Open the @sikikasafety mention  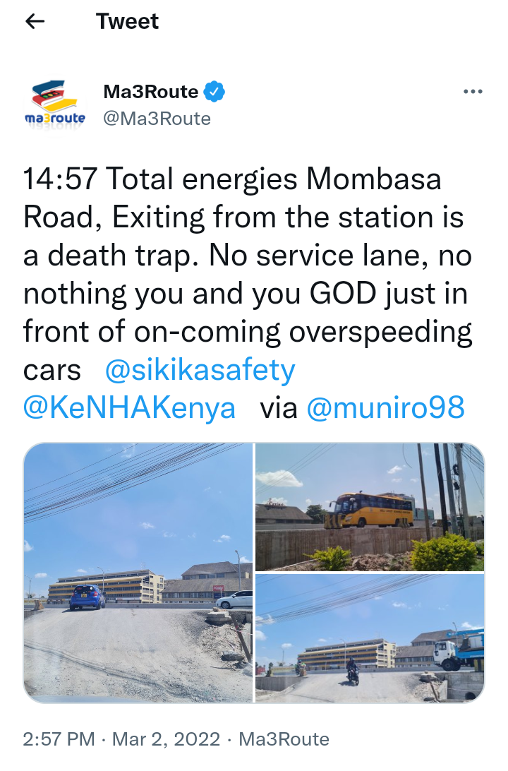coord(200,370)
